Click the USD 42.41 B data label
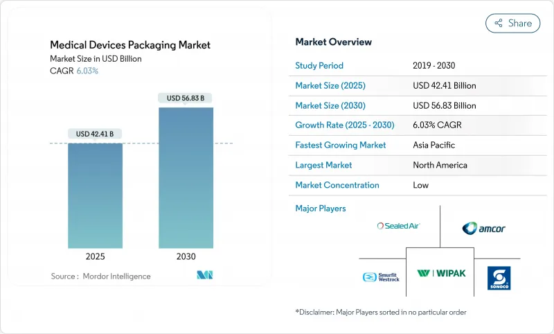Screen dimensions: 554x334 95,134
